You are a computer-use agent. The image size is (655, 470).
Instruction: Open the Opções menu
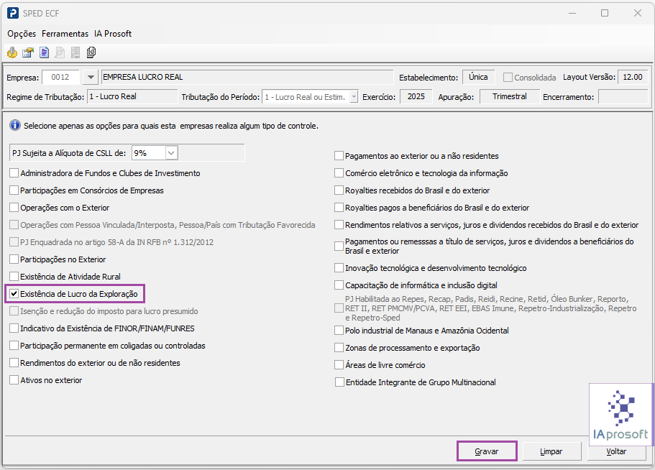point(22,34)
